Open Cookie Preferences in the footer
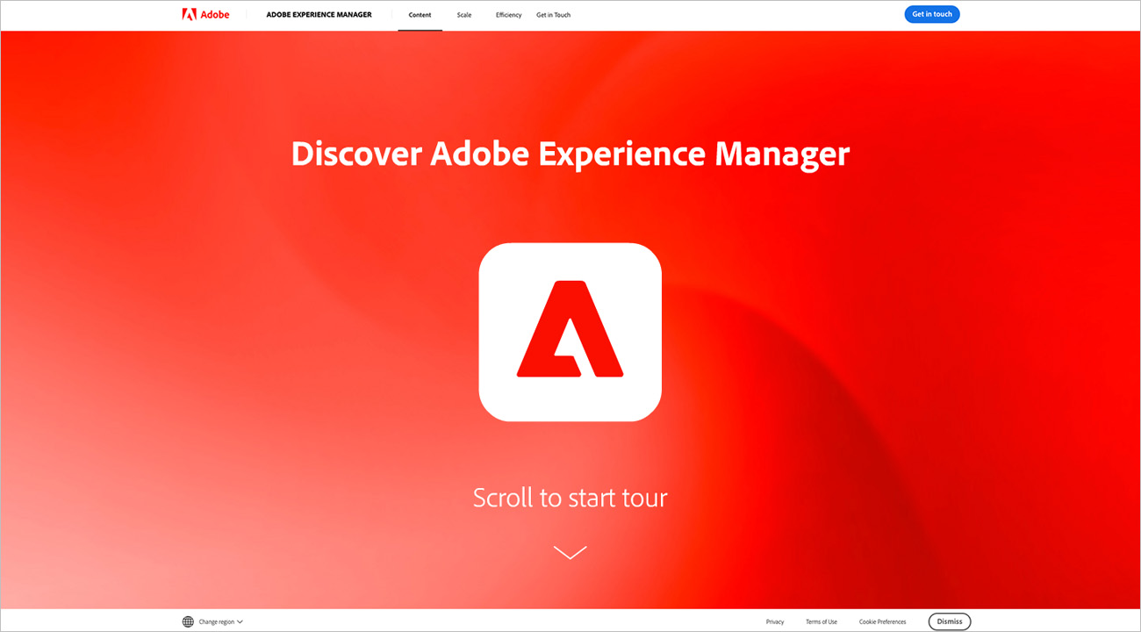Viewport: 1141px width, 632px height. coord(882,621)
